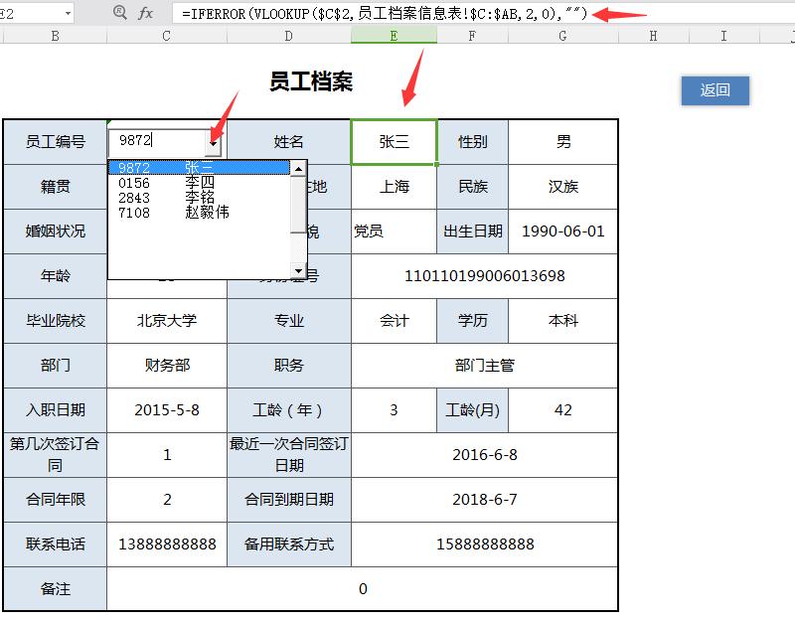Click the fx insert function icon
This screenshot has width=795, height=620.
pyautogui.click(x=147, y=14)
